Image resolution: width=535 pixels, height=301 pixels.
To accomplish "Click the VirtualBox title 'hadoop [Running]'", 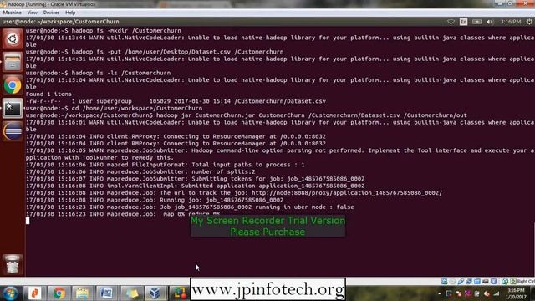I will pyautogui.click(x=52, y=4).
